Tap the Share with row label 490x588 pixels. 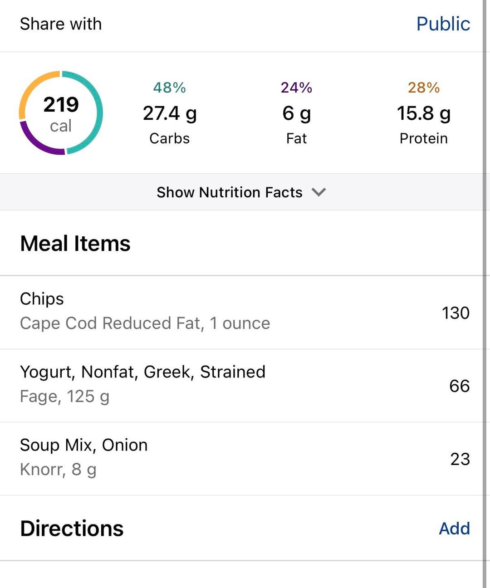click(61, 24)
